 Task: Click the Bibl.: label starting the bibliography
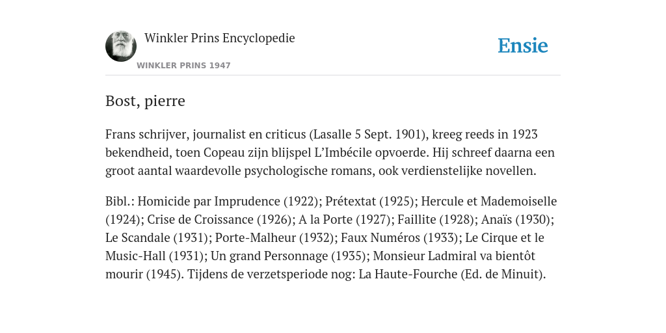(x=120, y=201)
